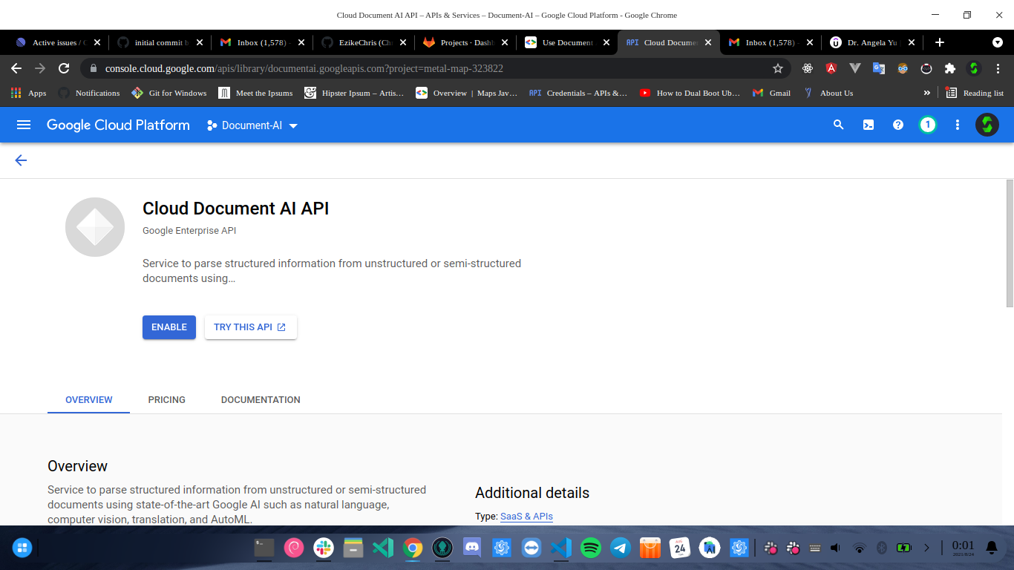Viewport: 1014px width, 570px height.
Task: Open the Document-AI project selector dropdown
Action: pyautogui.click(x=252, y=125)
